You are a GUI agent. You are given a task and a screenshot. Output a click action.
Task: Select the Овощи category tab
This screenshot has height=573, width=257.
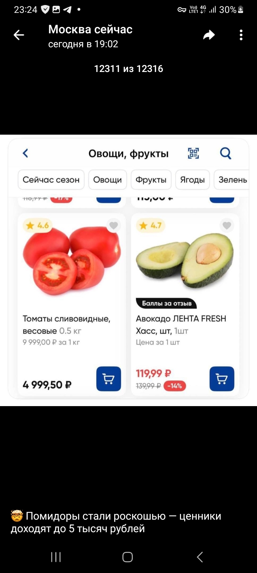107,179
